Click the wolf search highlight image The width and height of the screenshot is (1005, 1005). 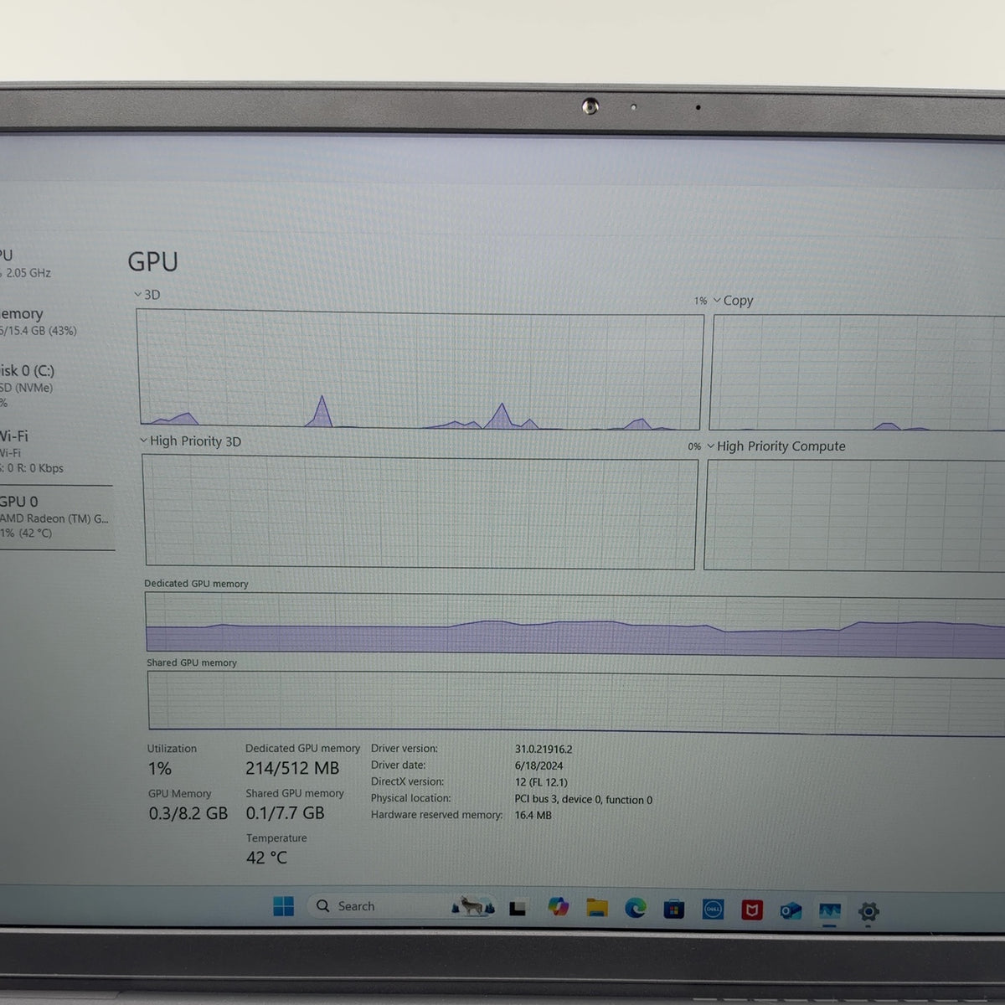pyautogui.click(x=472, y=906)
